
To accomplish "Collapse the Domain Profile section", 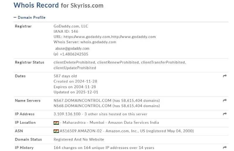I will (15, 18).
